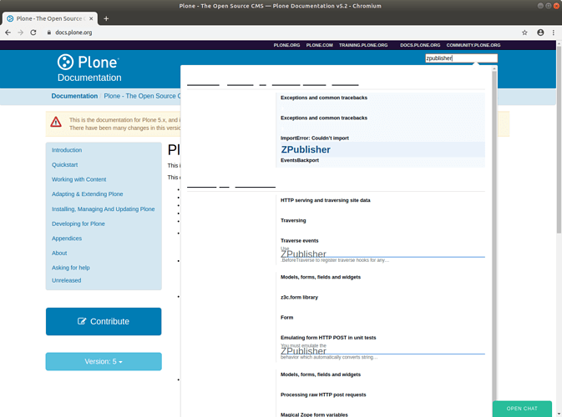
Task: View site info via the padlock icon
Action: click(x=49, y=33)
